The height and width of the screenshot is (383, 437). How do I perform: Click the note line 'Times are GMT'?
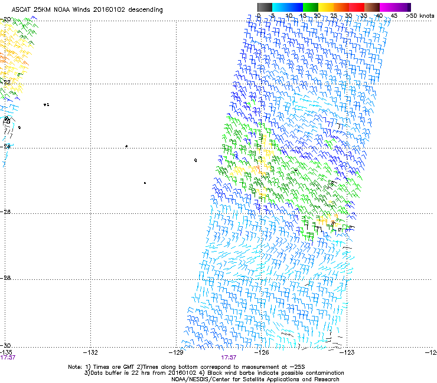(114, 367)
